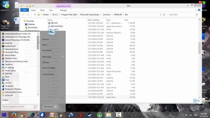Launch Audacity from the programs list
The image size is (210, 118).
(9, 43)
